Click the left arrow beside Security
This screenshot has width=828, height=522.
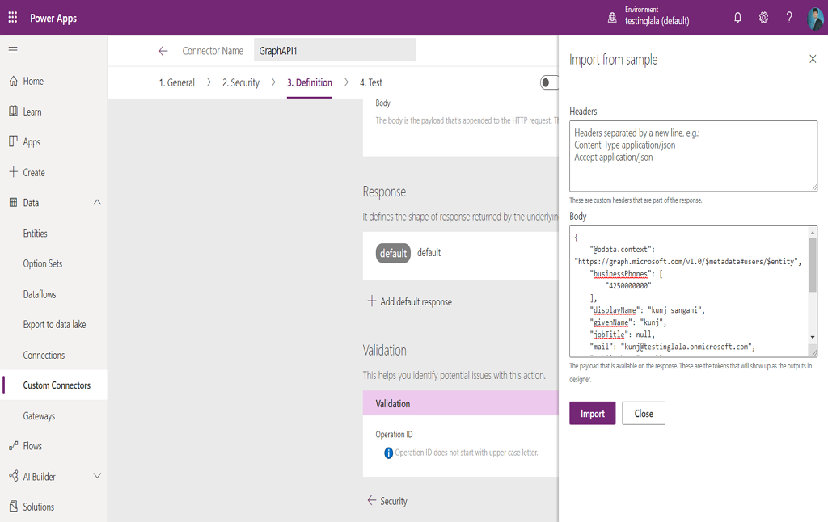click(372, 500)
